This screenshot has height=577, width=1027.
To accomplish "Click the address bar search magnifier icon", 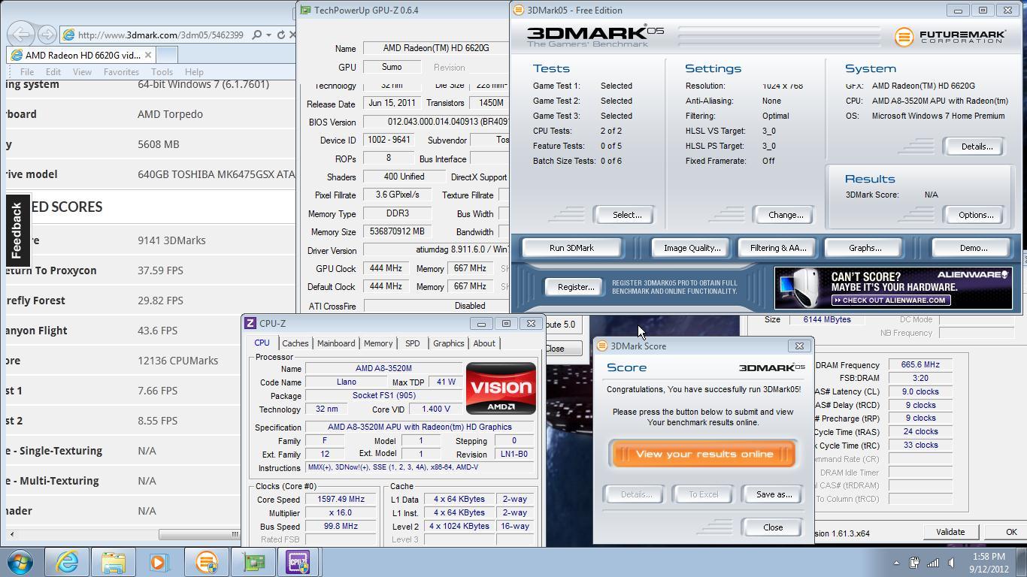I will (x=257, y=35).
